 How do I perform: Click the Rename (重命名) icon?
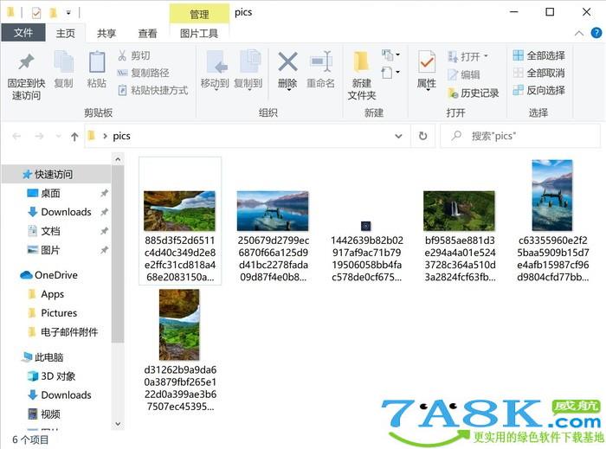coord(321,61)
